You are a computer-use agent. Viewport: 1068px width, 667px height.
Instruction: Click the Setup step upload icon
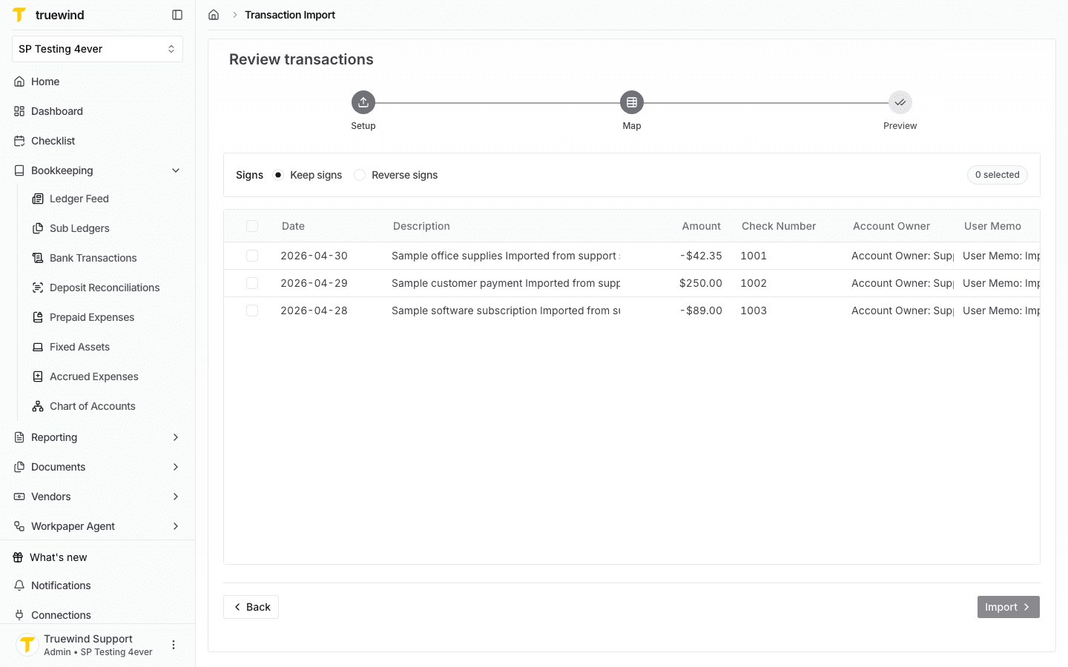click(363, 102)
